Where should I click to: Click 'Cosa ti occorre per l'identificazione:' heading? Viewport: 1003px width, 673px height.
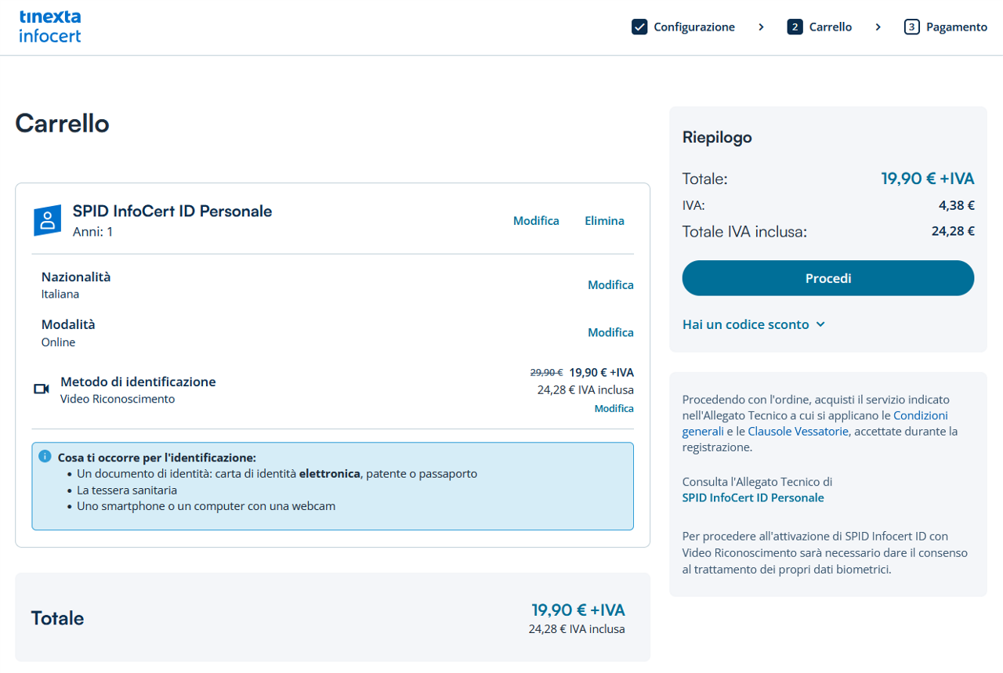click(157, 458)
